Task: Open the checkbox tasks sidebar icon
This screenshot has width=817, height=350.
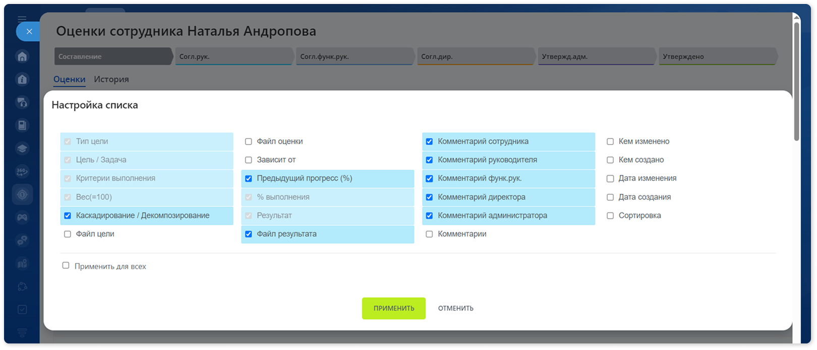Action: 22,309
